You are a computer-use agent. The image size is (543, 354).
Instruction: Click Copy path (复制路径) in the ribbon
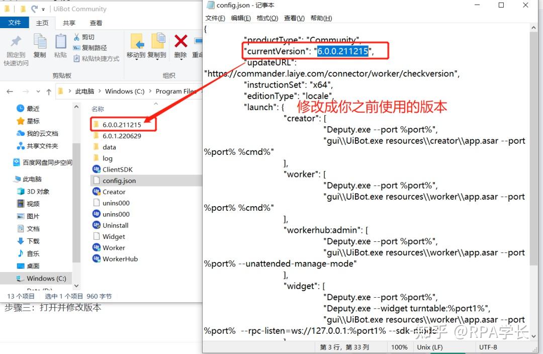(x=90, y=48)
